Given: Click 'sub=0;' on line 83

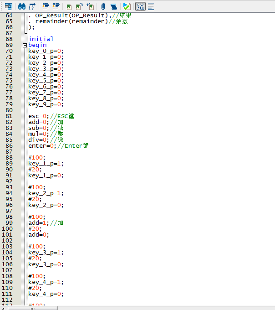Looking at the screenshot, I should [x=39, y=128].
